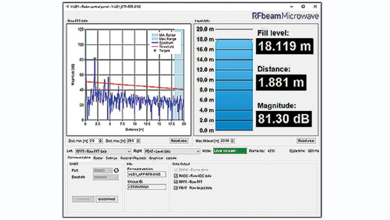Toggle PDAT - Raw target data checkbox
This screenshot has height=220, width=390.
(175, 188)
